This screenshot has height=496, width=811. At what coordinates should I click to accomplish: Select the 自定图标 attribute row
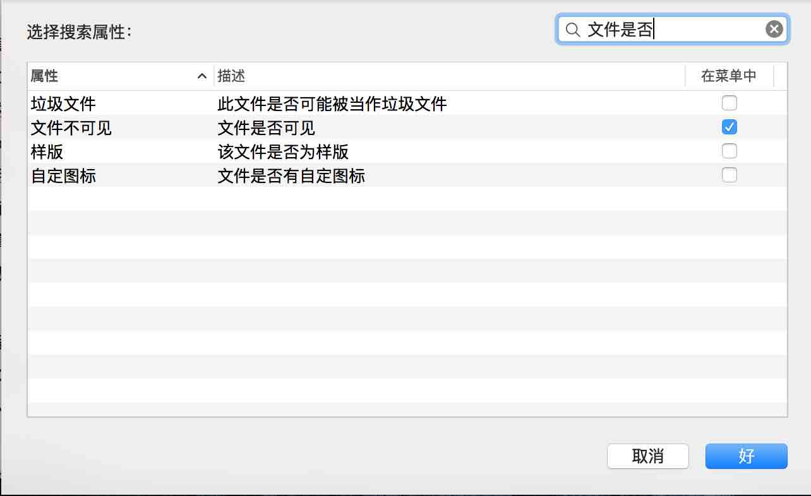click(63, 176)
